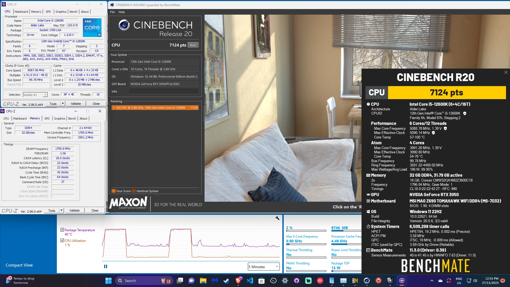510x287 pixels.
Task: Switch to CPU-Z taskbar icon
Action: [402, 281]
